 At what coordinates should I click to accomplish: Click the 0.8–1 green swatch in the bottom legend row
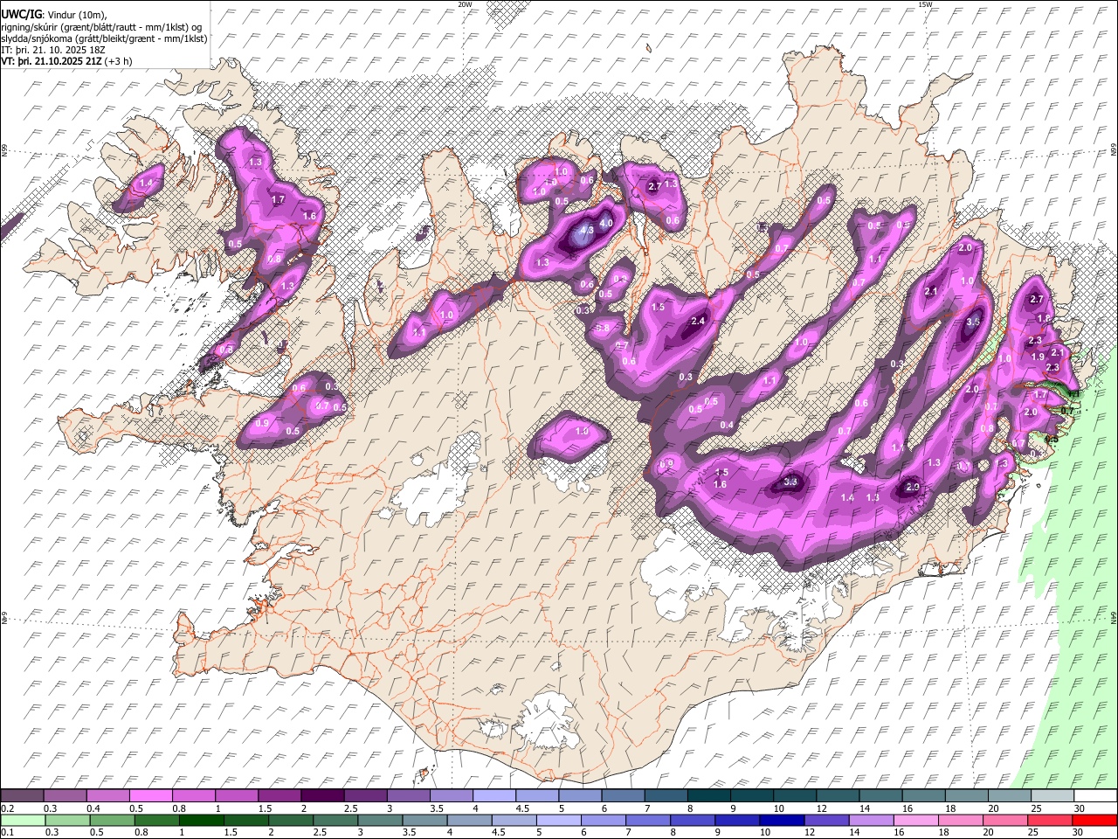157,820
